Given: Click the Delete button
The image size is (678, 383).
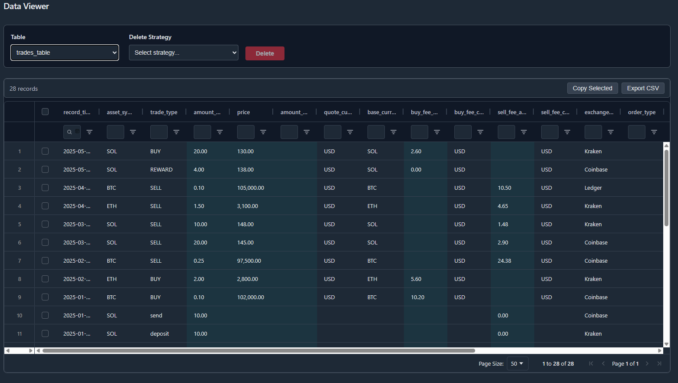Looking at the screenshot, I should (265, 53).
